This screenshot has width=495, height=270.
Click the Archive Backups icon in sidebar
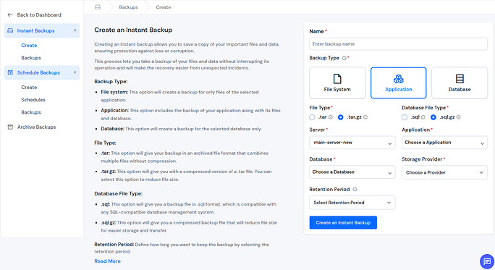10,127
